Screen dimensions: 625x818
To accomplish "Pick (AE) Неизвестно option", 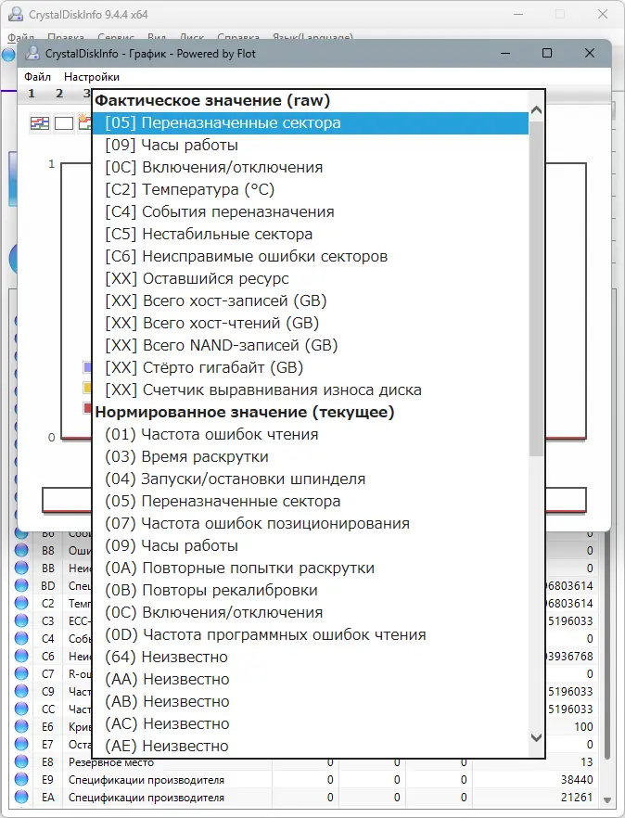I will 311,746.
